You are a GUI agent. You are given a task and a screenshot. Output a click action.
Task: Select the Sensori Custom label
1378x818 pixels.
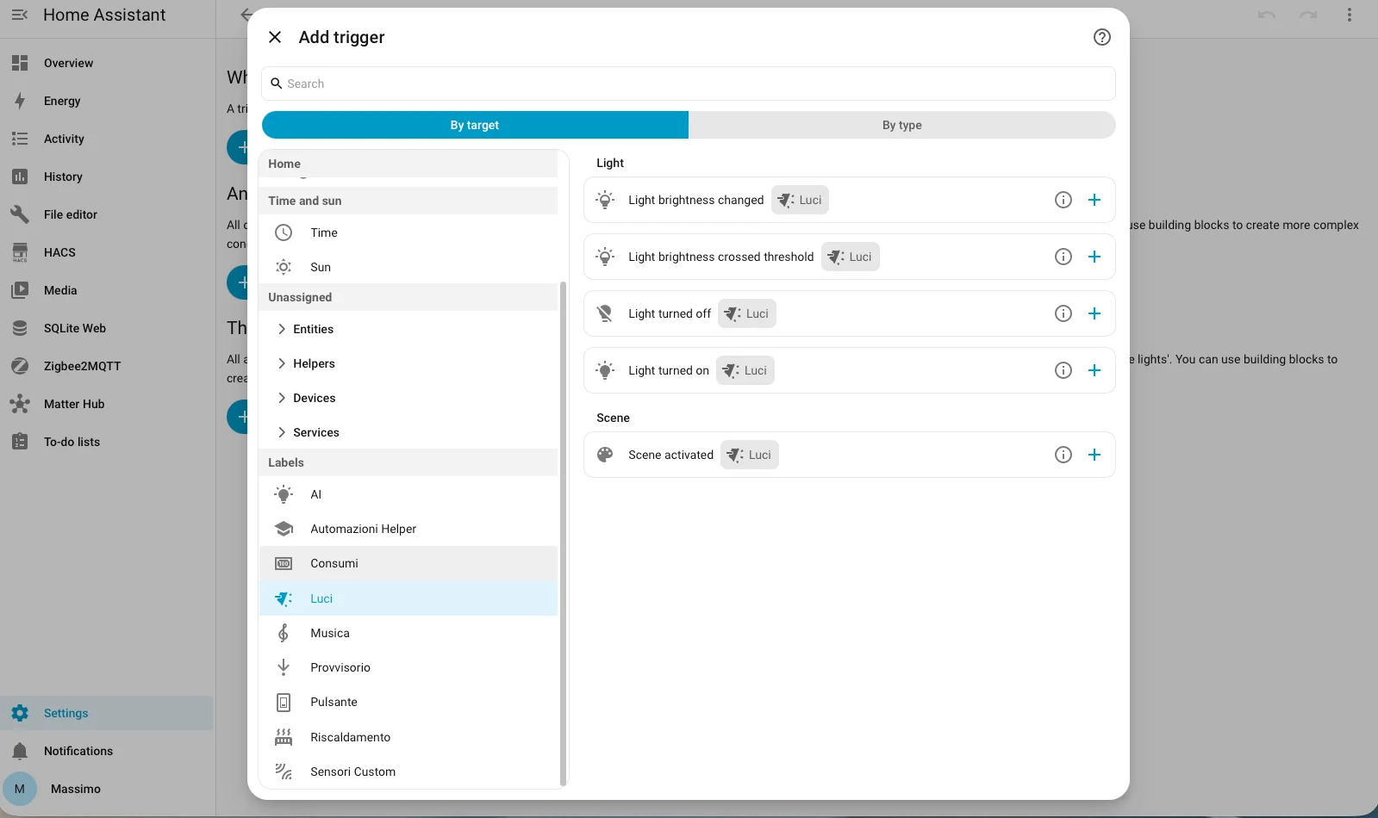click(x=408, y=772)
